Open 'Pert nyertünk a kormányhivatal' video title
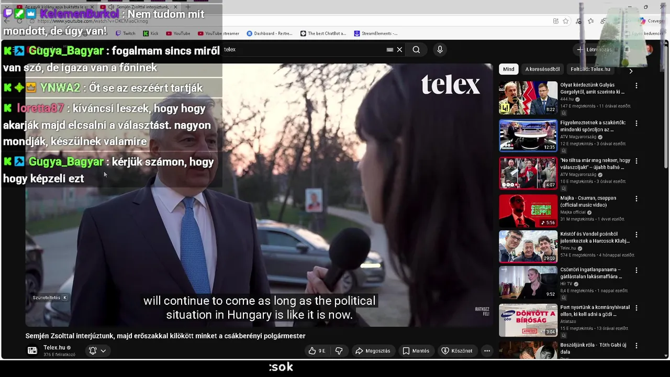 (x=595, y=311)
